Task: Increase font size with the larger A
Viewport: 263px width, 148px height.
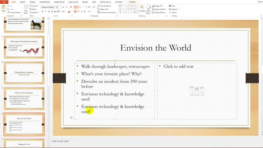Action: [x=63, y=7]
